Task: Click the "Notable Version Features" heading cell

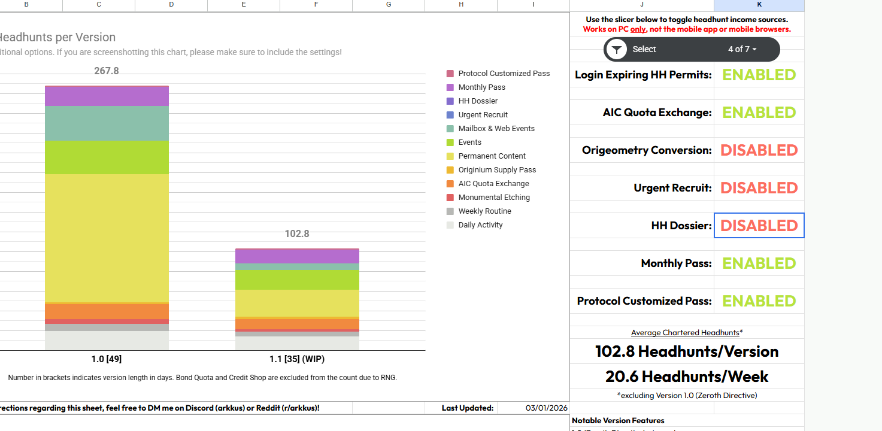Action: [618, 420]
